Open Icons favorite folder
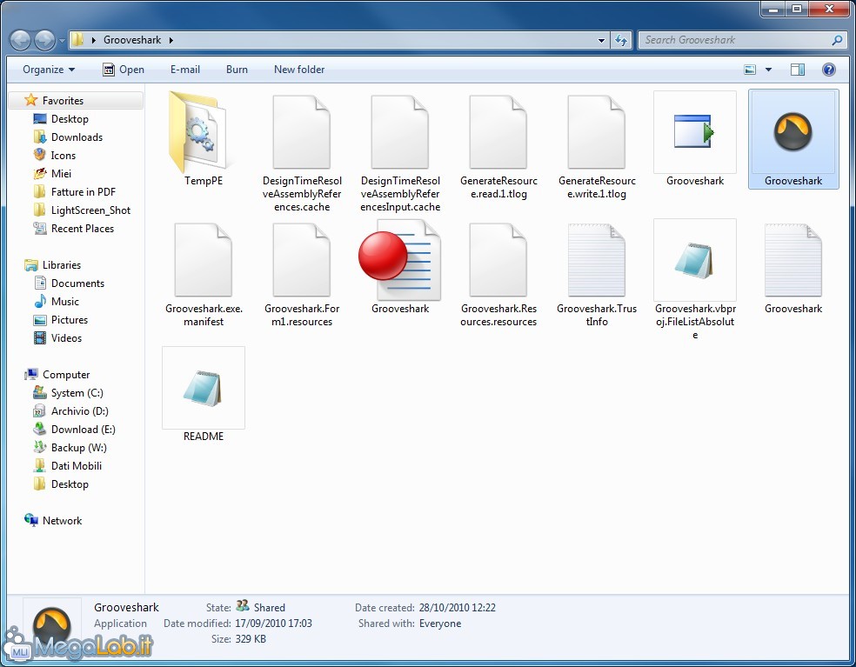This screenshot has width=856, height=667. click(x=64, y=156)
